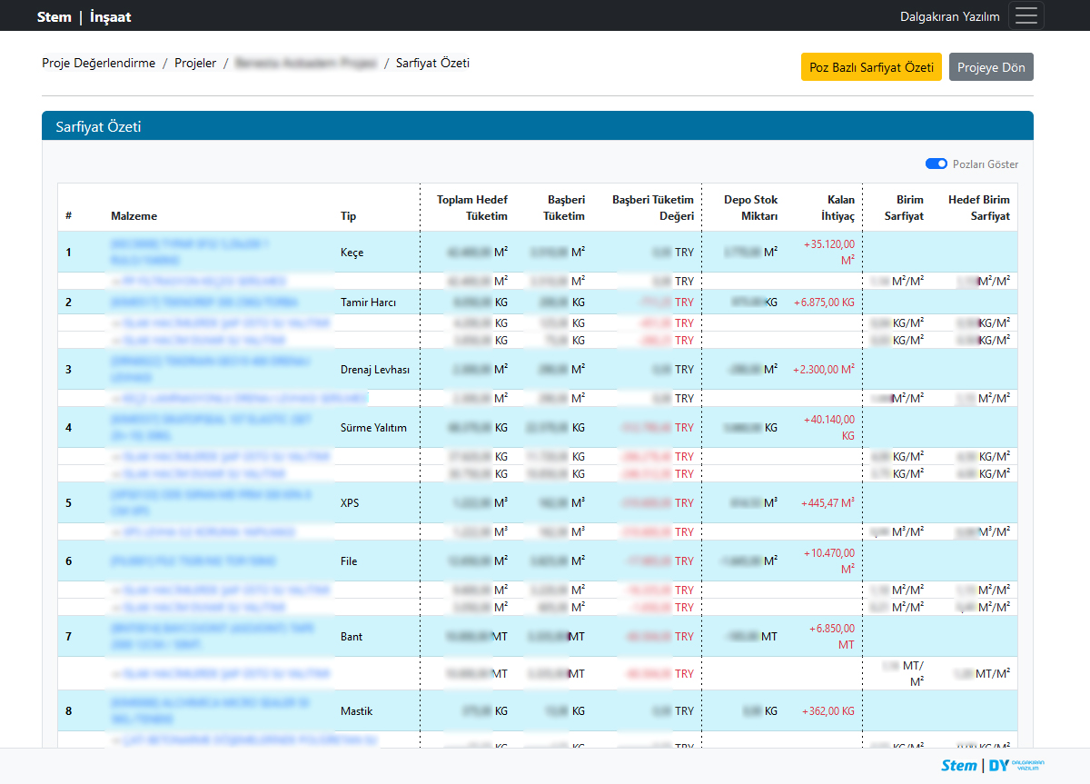Viewport: 1090px width, 784px height.
Task: Click Dalgakıran Yazılım in the top bar
Action: tap(949, 16)
